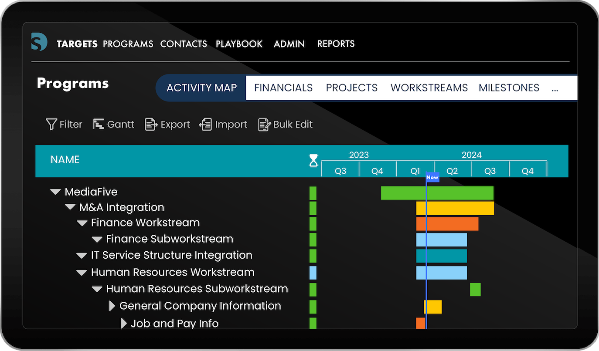Collapse the MediaFive tree node
The width and height of the screenshot is (599, 351).
(55, 192)
